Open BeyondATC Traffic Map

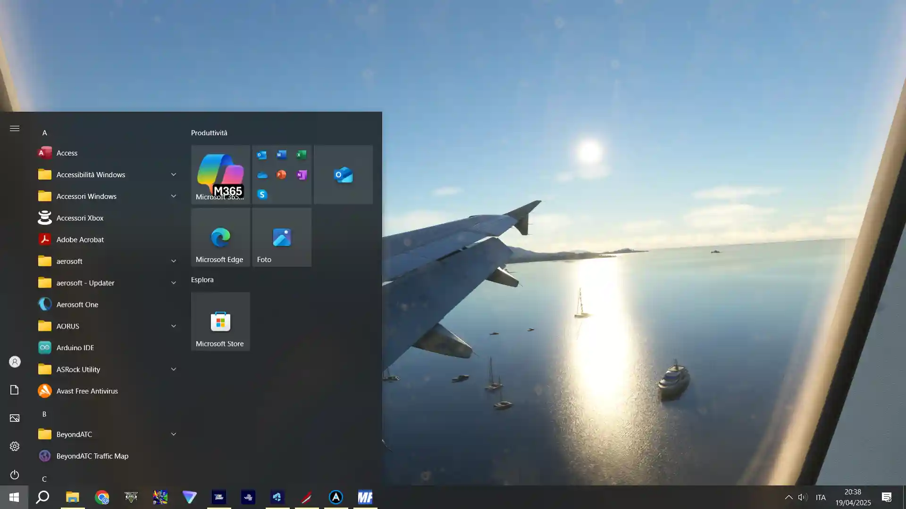click(107, 456)
